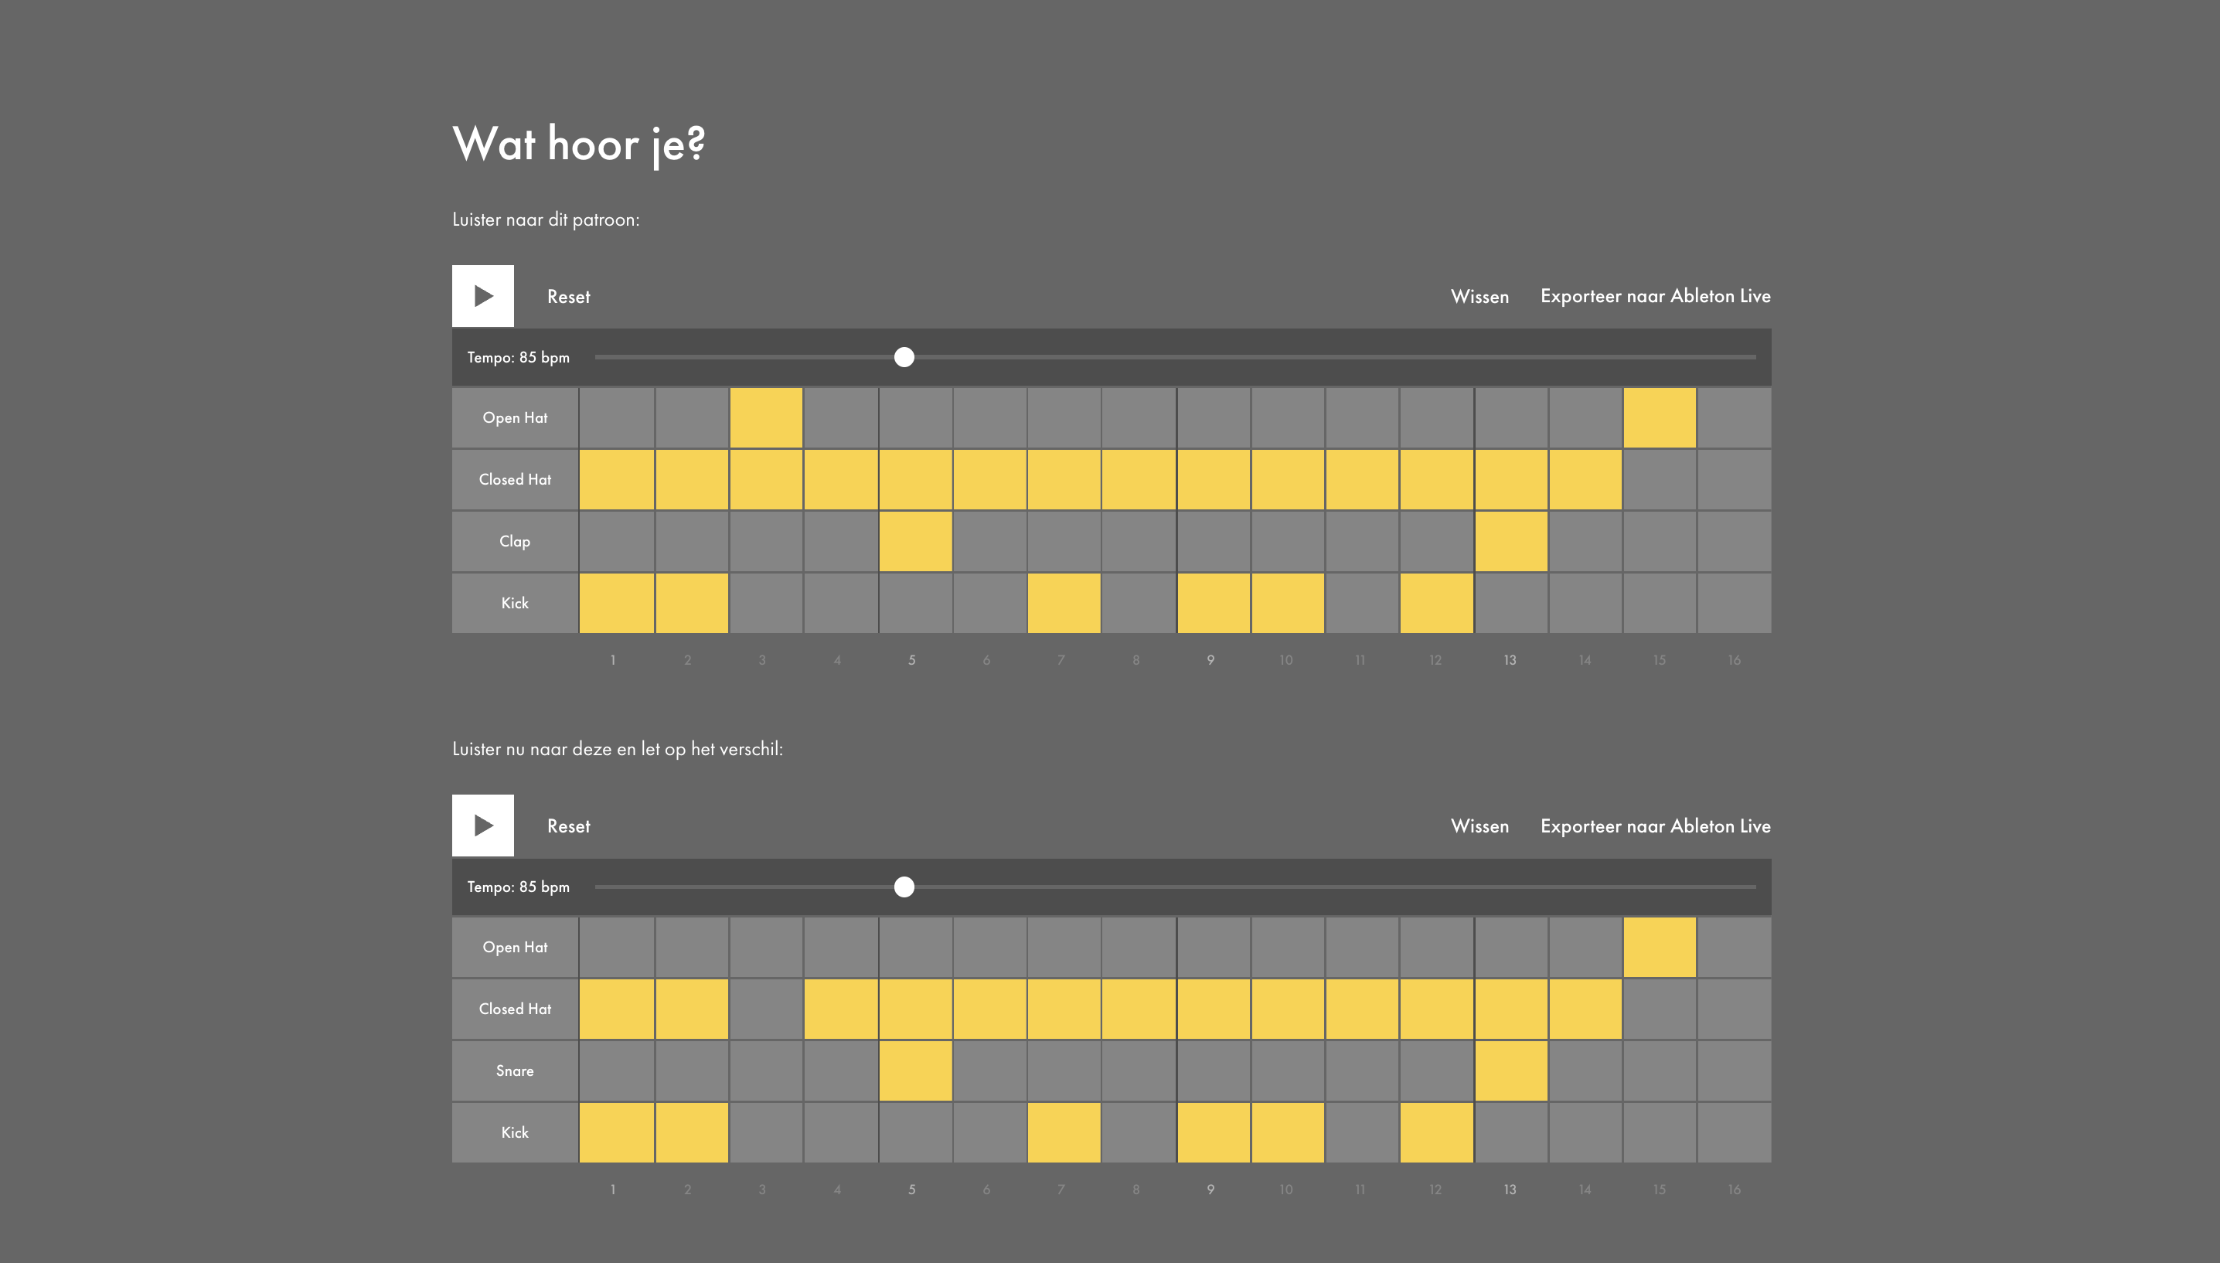
Task: Turn off Open Hat step 15 in second pattern
Action: click(1659, 948)
